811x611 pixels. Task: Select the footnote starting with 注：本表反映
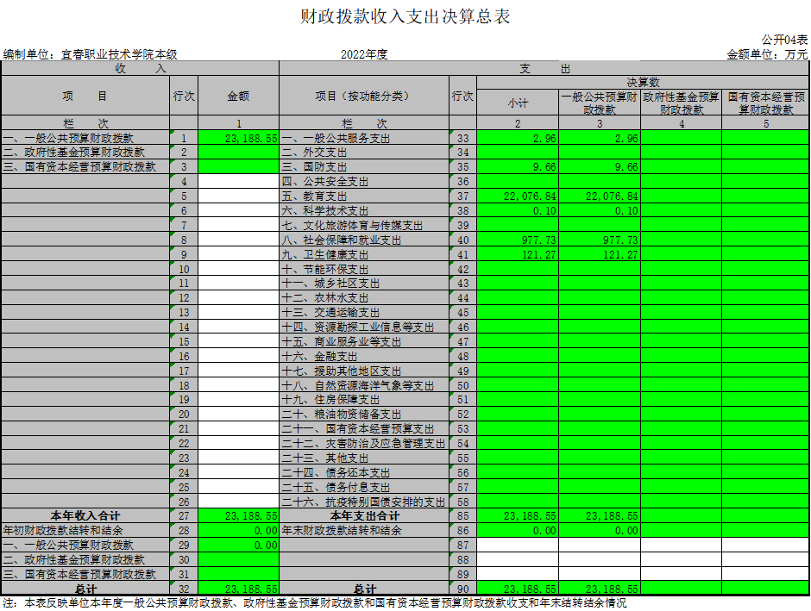pos(315,603)
